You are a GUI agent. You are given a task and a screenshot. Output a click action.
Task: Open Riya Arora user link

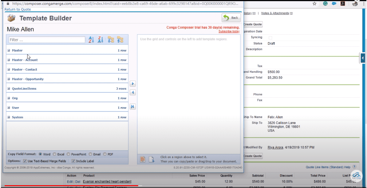[x=275, y=147]
